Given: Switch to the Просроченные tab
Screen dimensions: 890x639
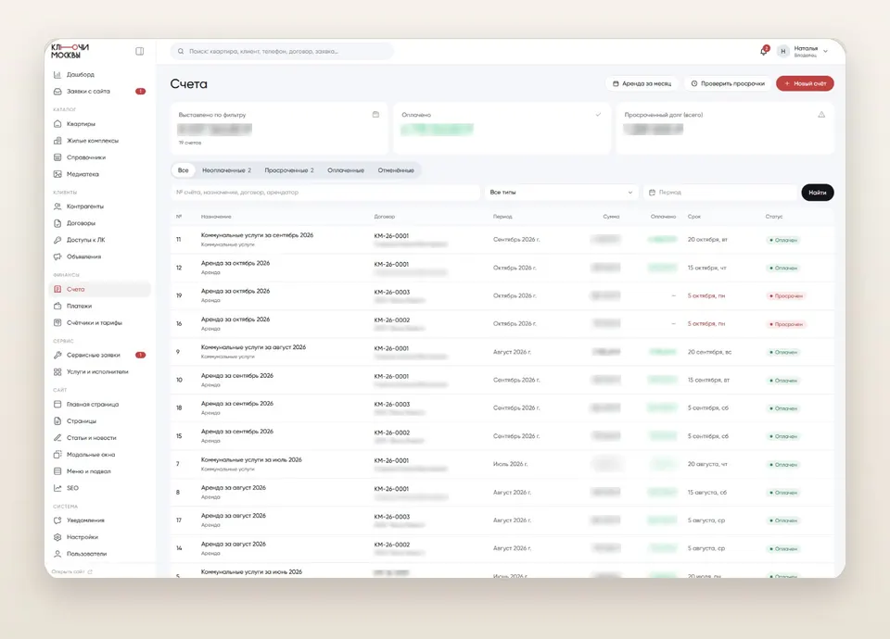Looking at the screenshot, I should point(289,170).
